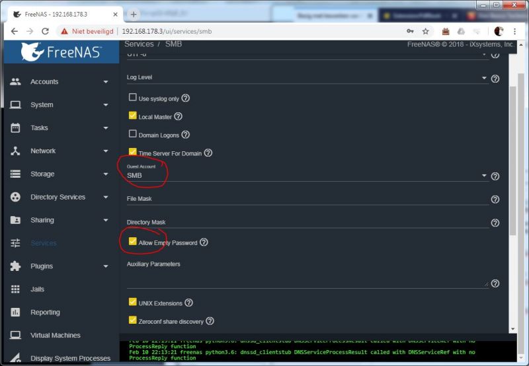Image resolution: width=529 pixels, height=366 pixels.
Task: Show help for Guest Account
Action: [495, 176]
